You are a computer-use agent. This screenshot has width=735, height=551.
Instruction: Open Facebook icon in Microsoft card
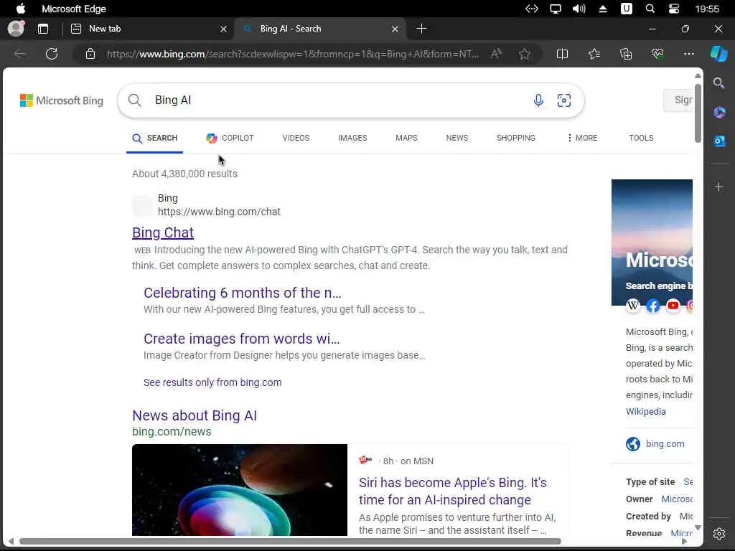click(653, 306)
